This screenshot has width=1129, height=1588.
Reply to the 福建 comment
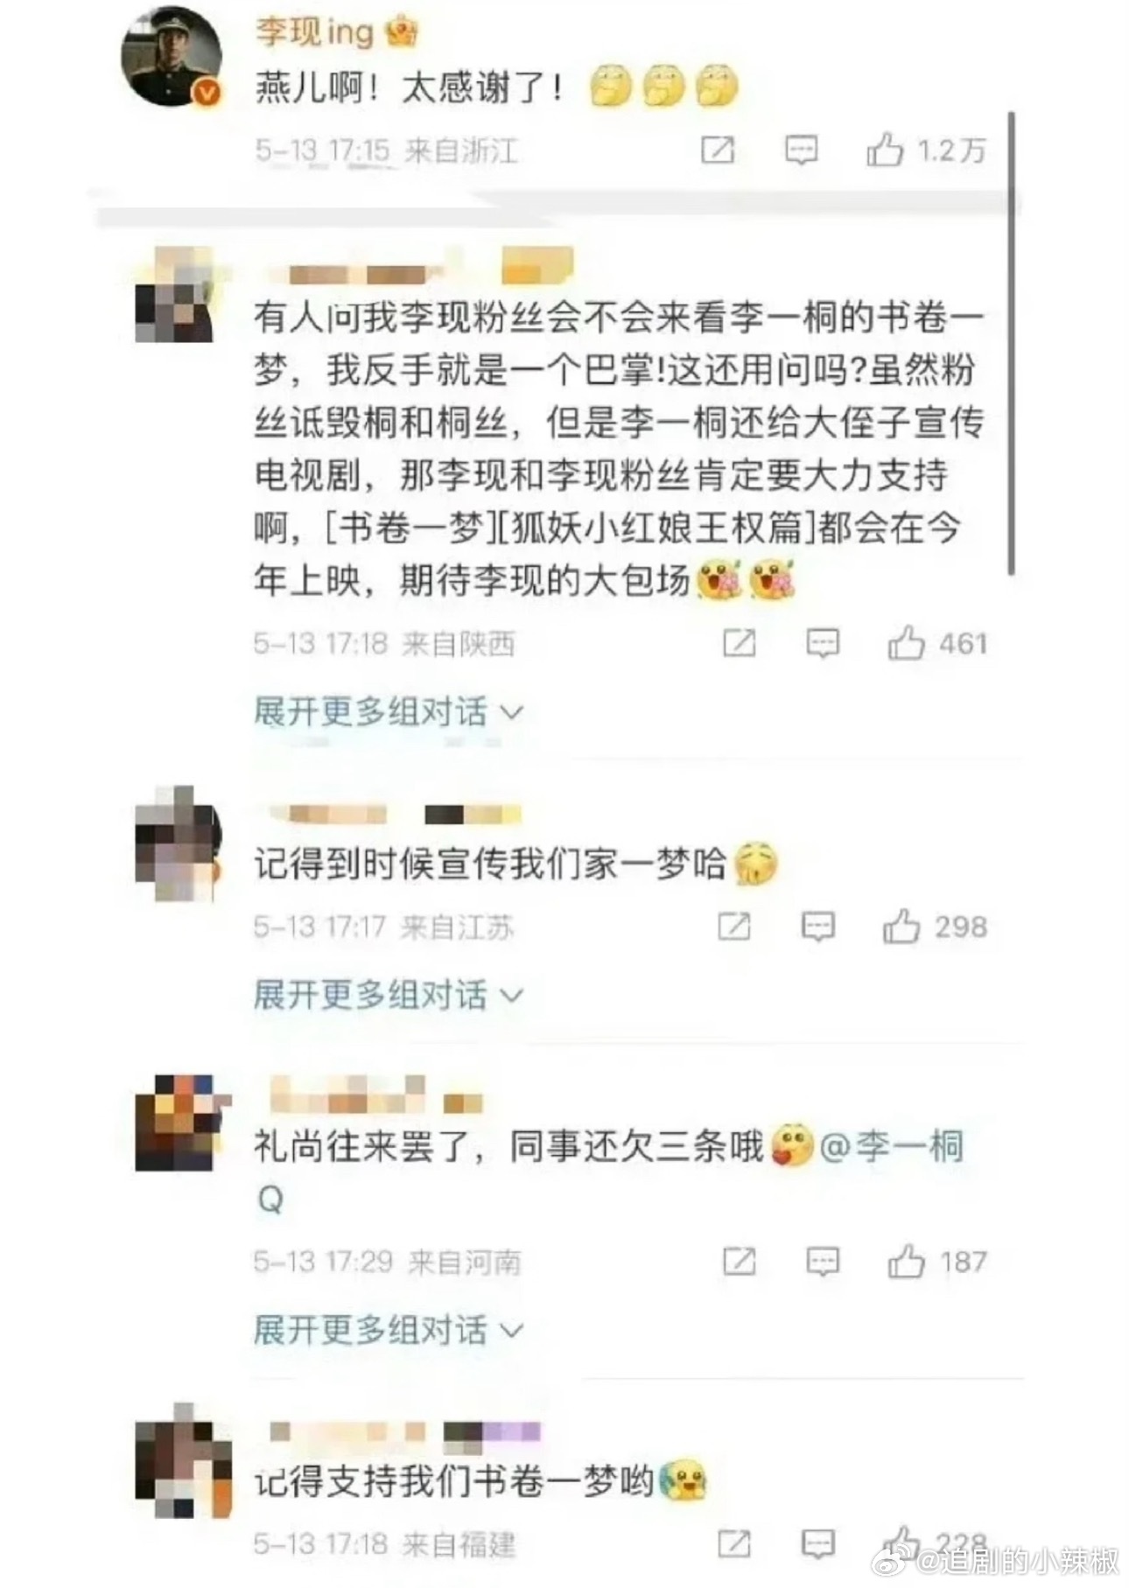click(x=817, y=1544)
